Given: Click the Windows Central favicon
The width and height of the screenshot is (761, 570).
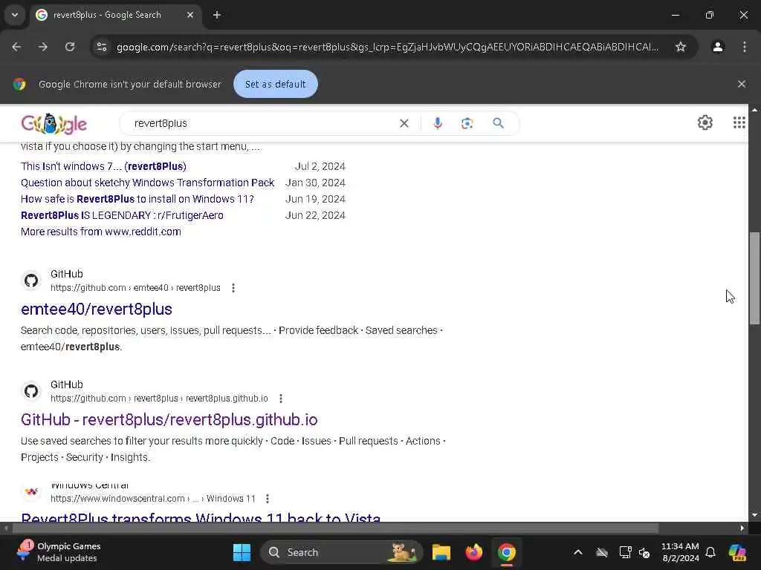Looking at the screenshot, I should point(31,492).
